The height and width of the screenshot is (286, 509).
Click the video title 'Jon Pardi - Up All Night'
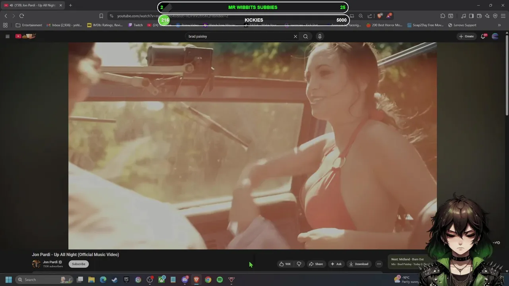pos(76,255)
